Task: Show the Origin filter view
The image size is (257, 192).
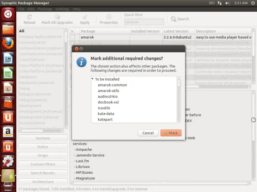Action: pos(43,156)
